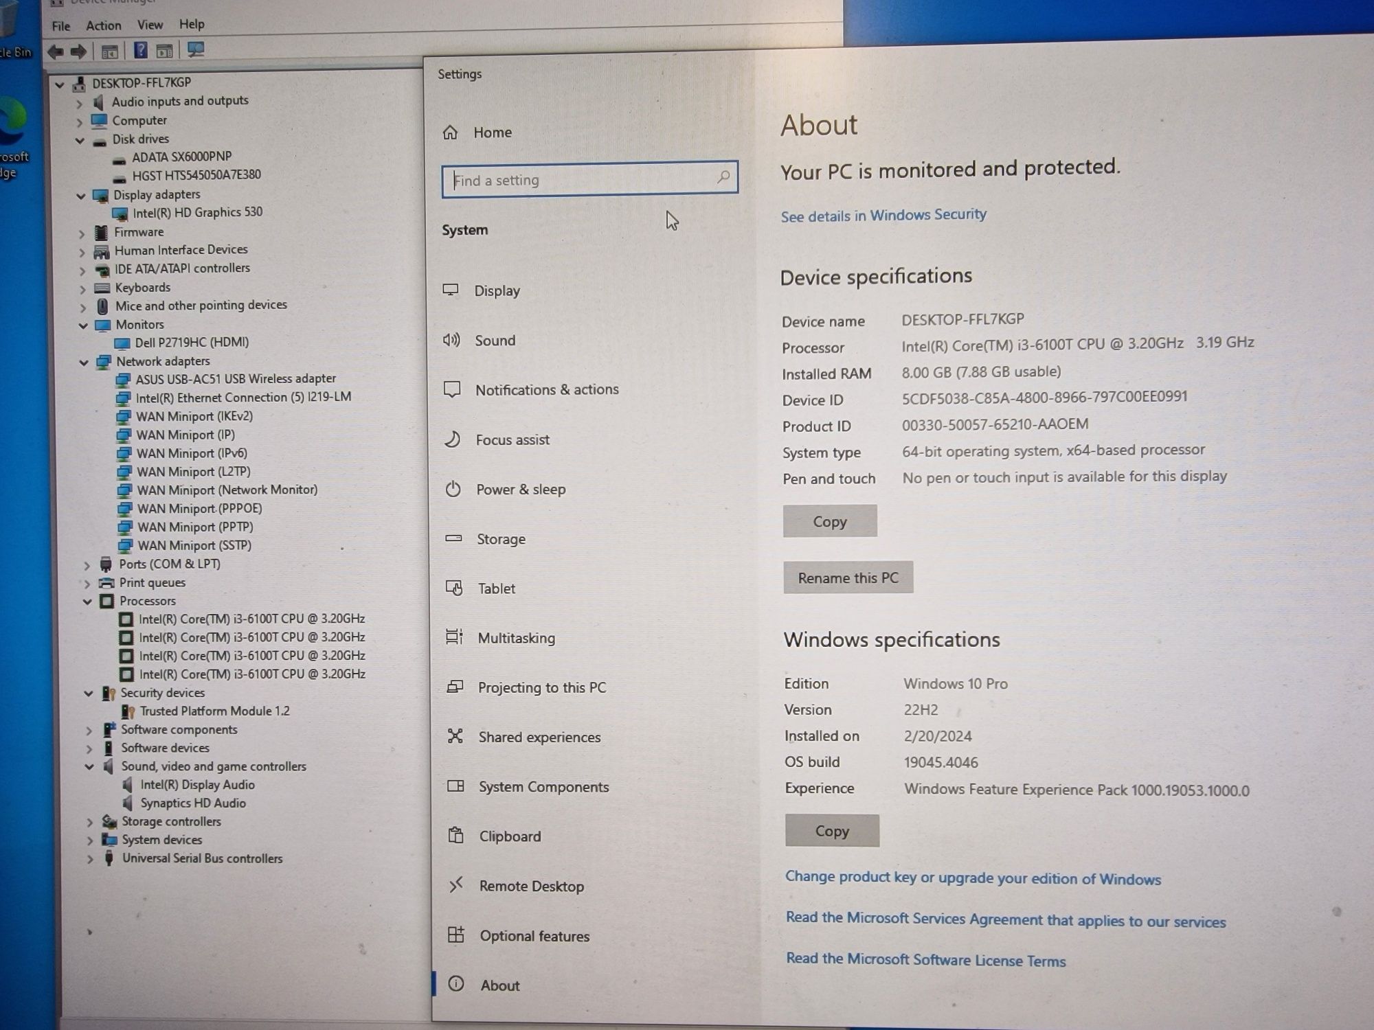Open Microsoft Services Agreement link
This screenshot has height=1030, width=1374.
pos(1006,919)
